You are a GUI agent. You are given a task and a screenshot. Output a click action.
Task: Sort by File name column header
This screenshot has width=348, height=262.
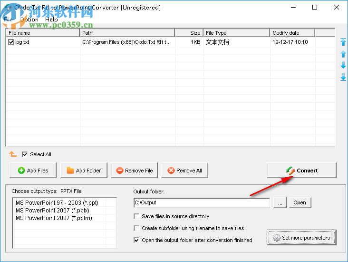click(43, 33)
